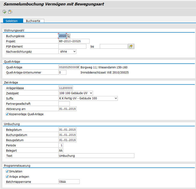Click the Execute icon in the toolbar
Image resolution: width=196 pixels, height=189 pixels.
click(x=4, y=12)
